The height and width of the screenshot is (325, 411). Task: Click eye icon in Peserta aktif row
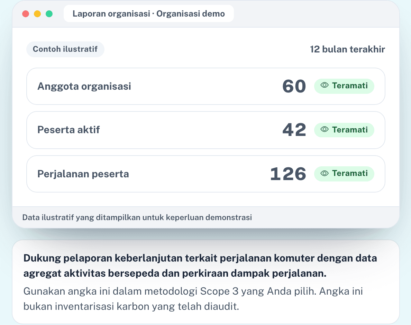325,129
